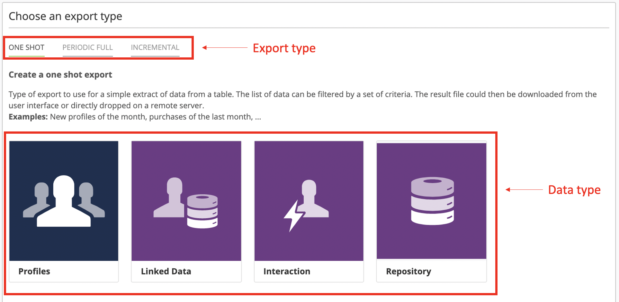This screenshot has width=619, height=302.
Task: Select the INCREMENTAL export tab
Action: pos(155,47)
